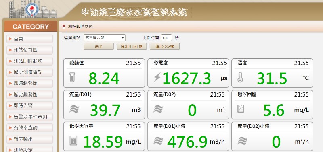323x152 pixels.
Task: Click the 酸鹼值 card label
Action: tap(77, 63)
